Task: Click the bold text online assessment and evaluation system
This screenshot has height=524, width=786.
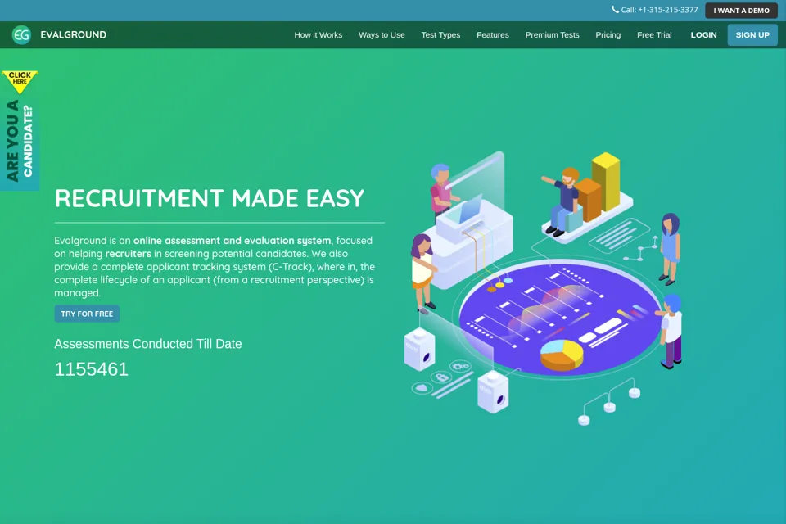Action: [x=232, y=241]
